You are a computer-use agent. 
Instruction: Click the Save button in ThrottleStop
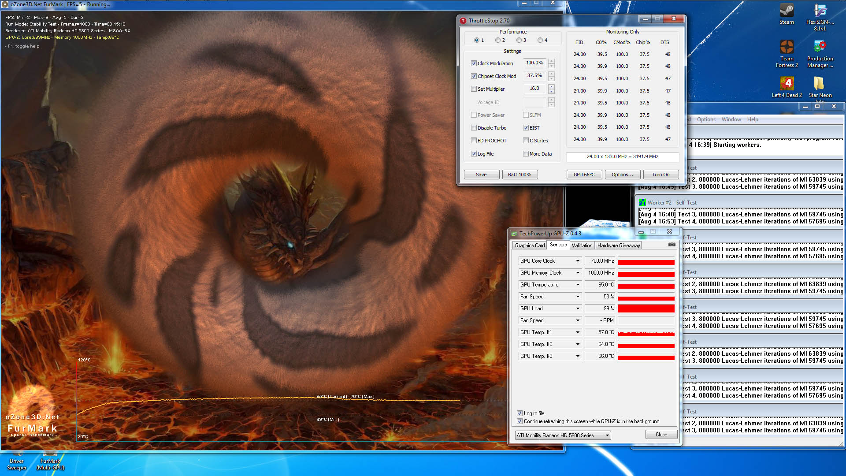tap(481, 175)
